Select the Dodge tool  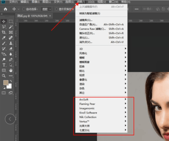(4, 59)
